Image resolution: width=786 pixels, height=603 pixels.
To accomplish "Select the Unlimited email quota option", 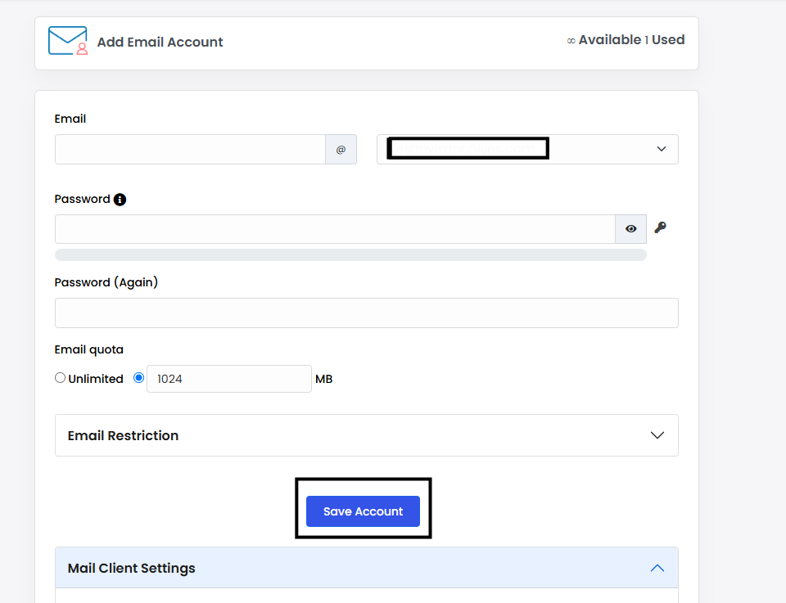I will [60, 378].
